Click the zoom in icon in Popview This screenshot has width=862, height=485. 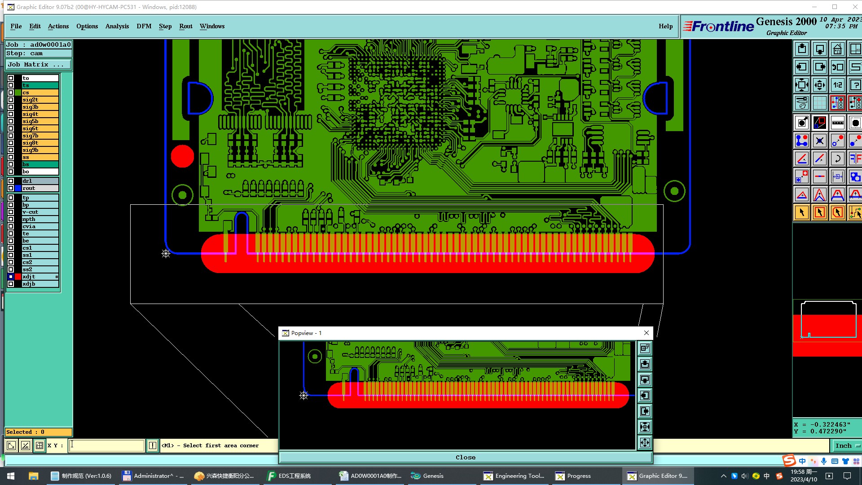click(x=645, y=427)
